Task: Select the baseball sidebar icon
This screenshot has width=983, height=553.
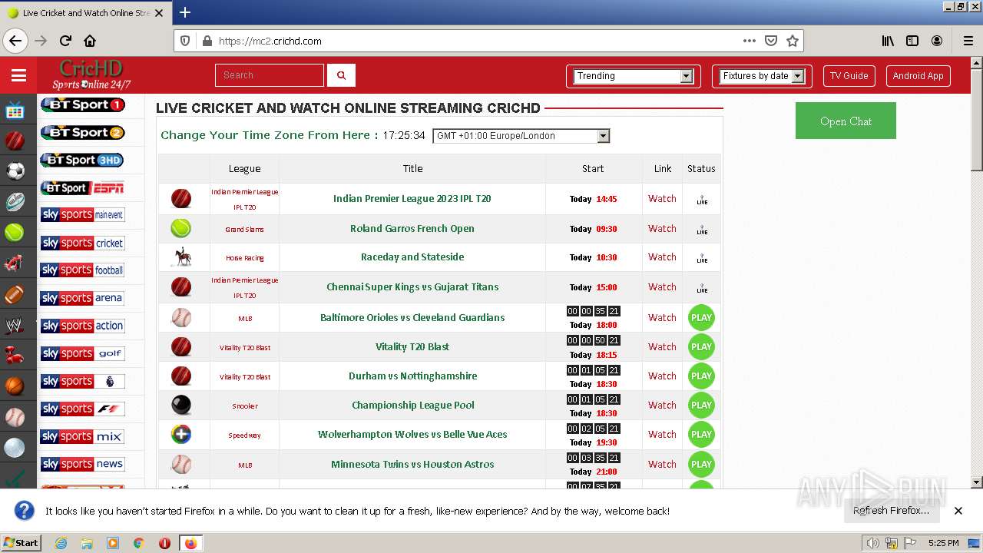Action: [15, 417]
